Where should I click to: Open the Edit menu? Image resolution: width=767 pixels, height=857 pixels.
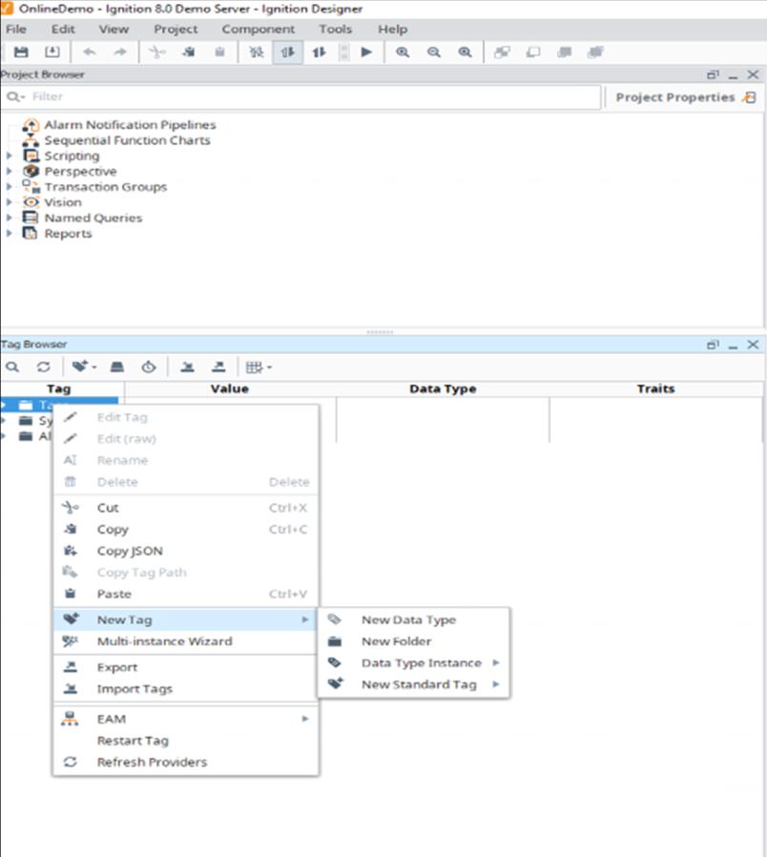tap(63, 29)
